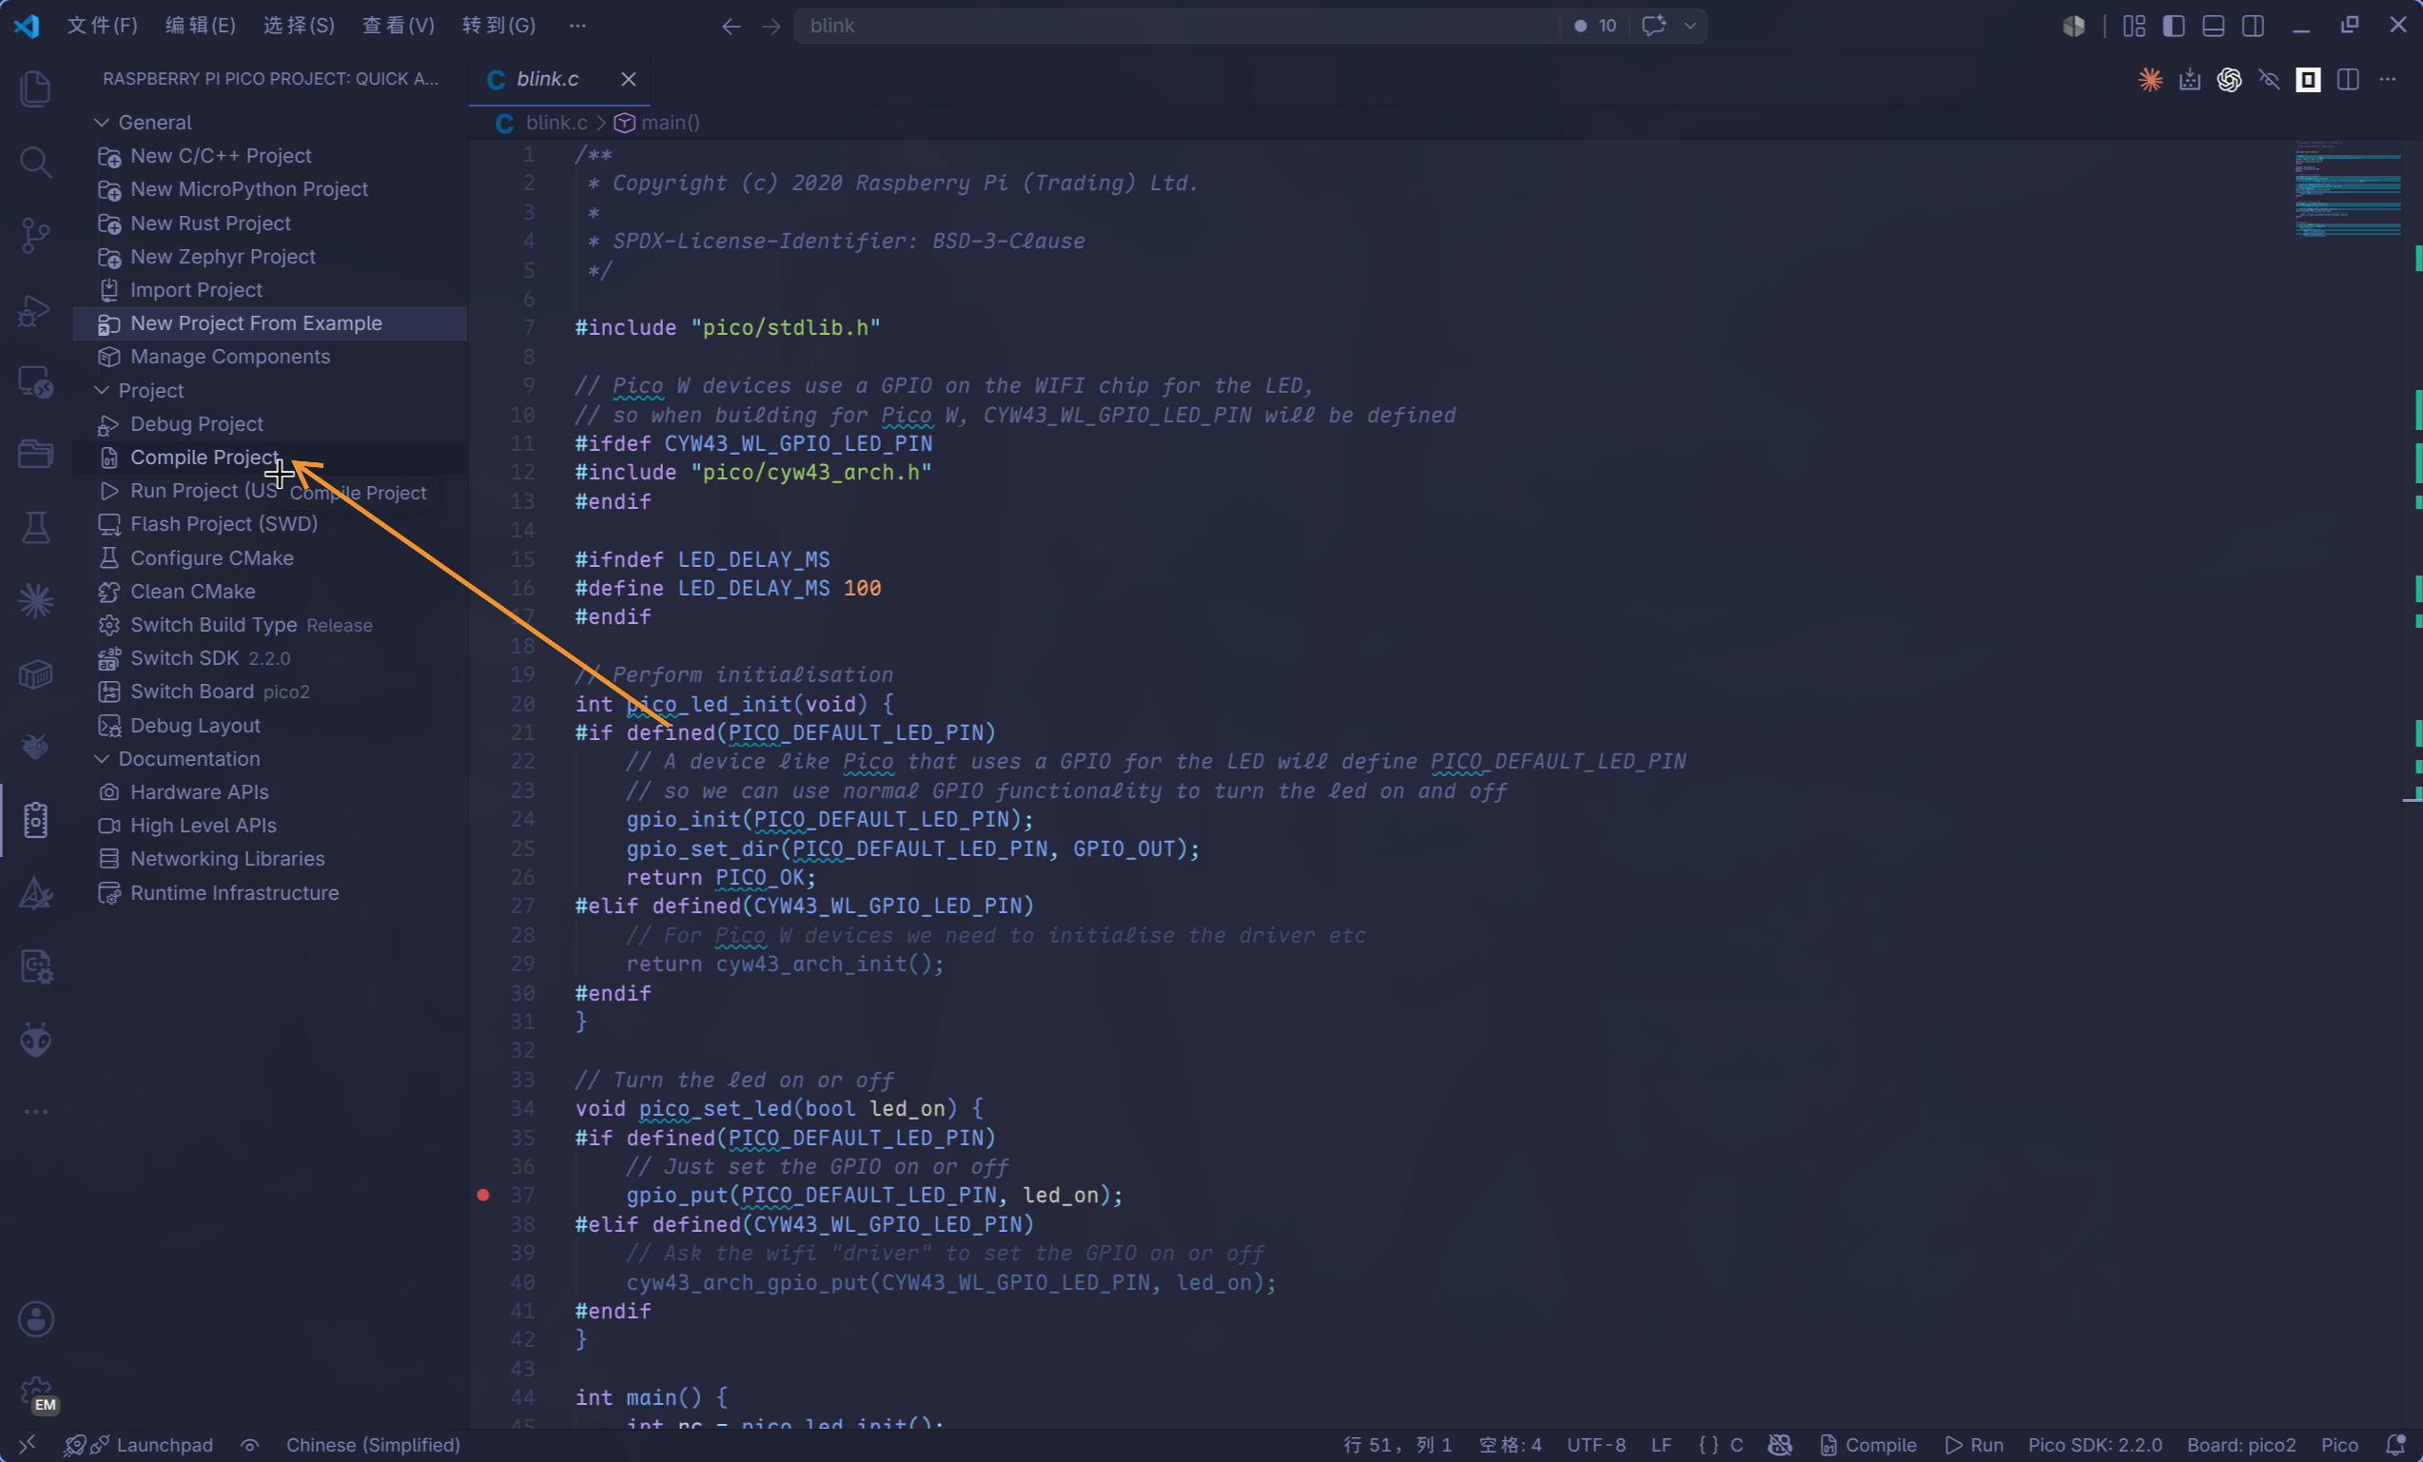
Task: Open the PlatformIO alien head icon
Action: [35, 1040]
